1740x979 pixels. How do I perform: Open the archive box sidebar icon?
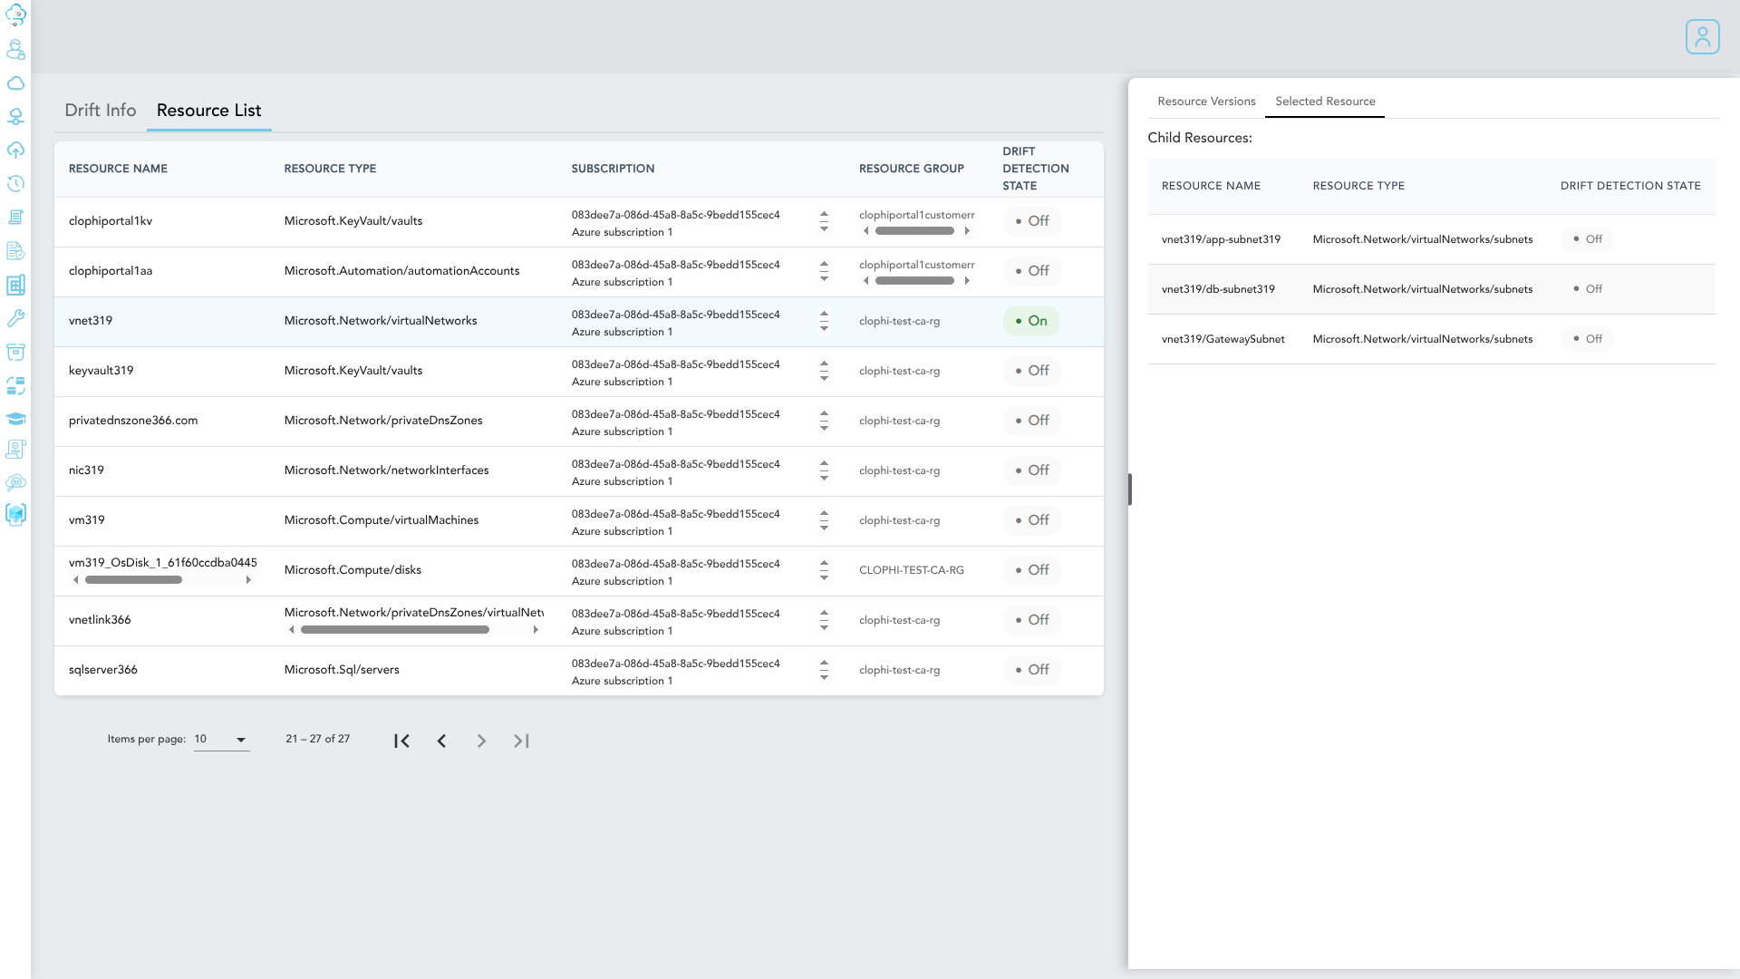click(15, 352)
